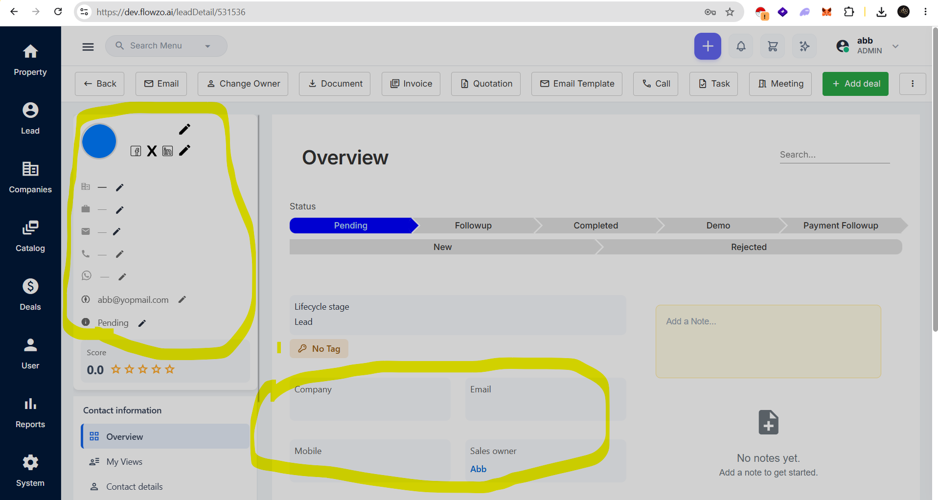This screenshot has height=500, width=938.
Task: Select the Pending status stage
Action: pos(351,226)
